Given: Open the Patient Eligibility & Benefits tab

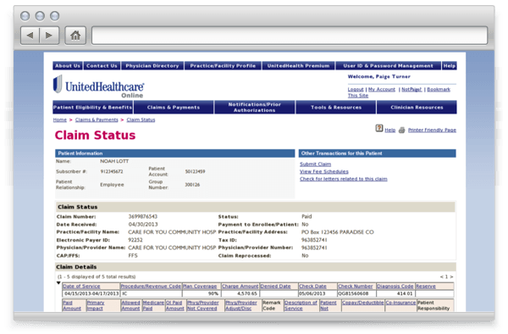Looking at the screenshot, I should coord(92,108).
